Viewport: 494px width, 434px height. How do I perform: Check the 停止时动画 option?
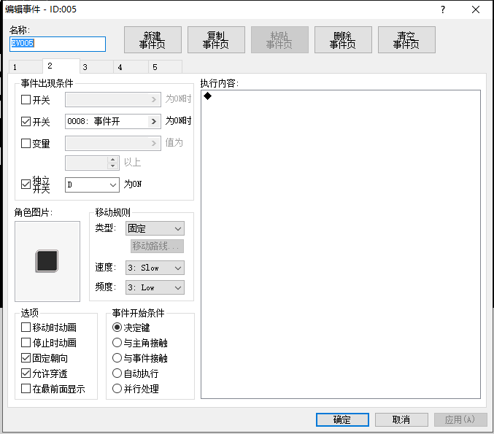click(26, 342)
